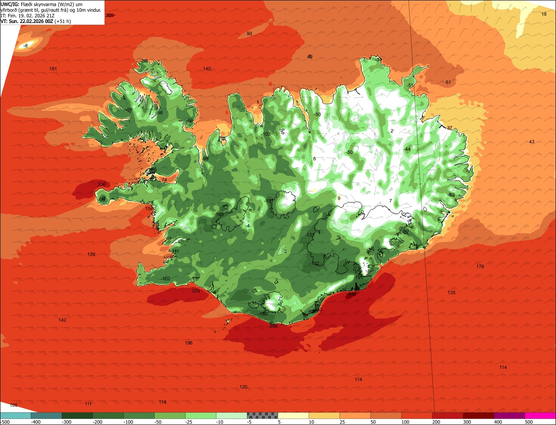
Task: Click the map value 205 near the top left
Action: [x=109, y=15]
